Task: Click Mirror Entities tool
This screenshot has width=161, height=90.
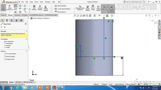Action: [x=61, y=6]
